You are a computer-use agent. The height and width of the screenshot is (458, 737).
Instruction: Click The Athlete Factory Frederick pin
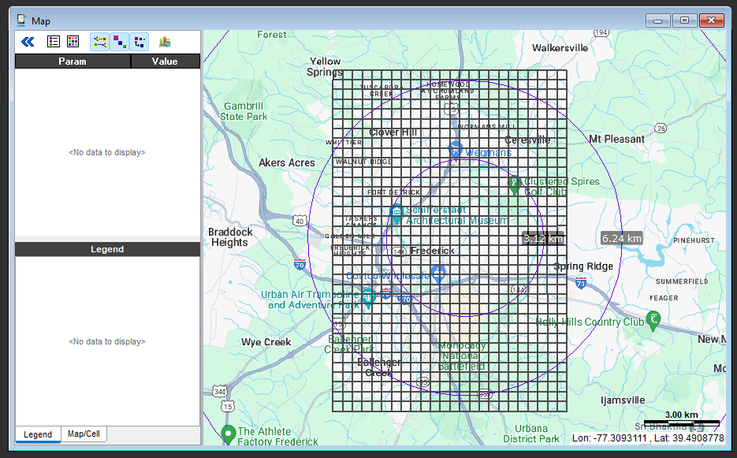[229, 434]
